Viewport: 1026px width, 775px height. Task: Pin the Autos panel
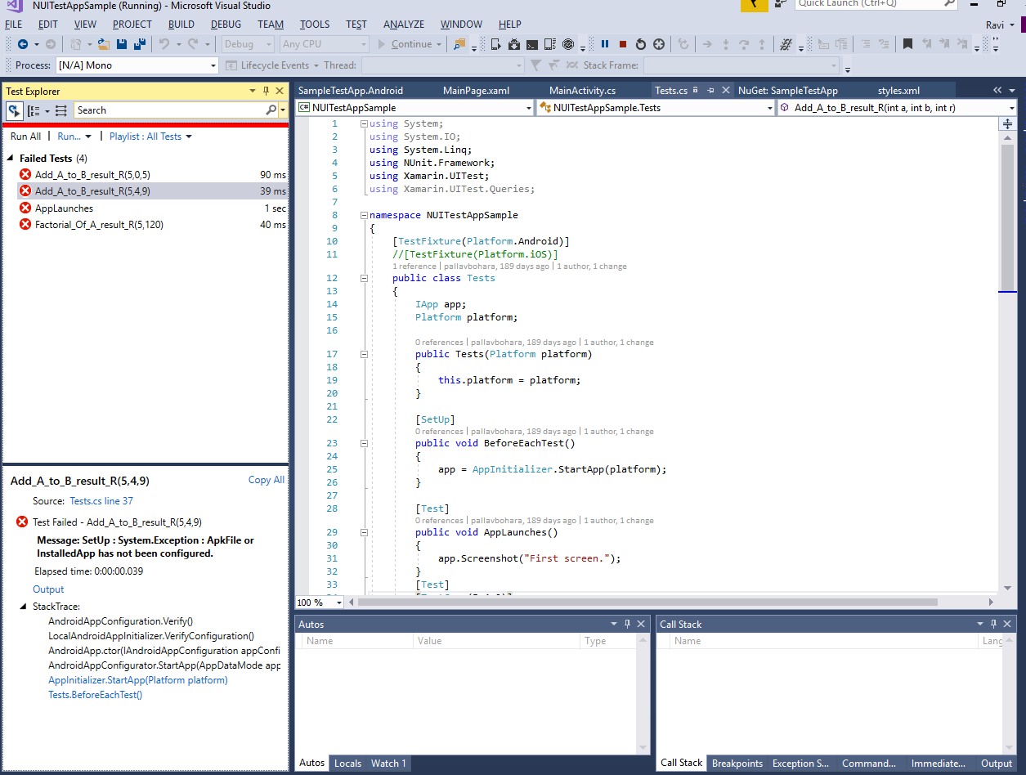(x=627, y=624)
